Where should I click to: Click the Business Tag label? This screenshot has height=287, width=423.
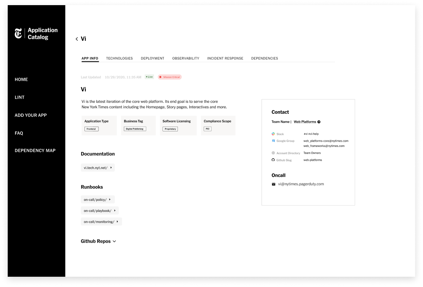pyautogui.click(x=133, y=121)
